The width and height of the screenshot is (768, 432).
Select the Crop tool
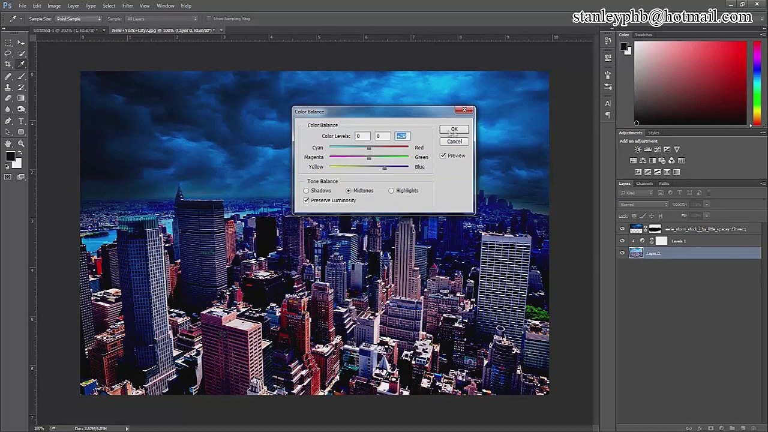click(8, 64)
